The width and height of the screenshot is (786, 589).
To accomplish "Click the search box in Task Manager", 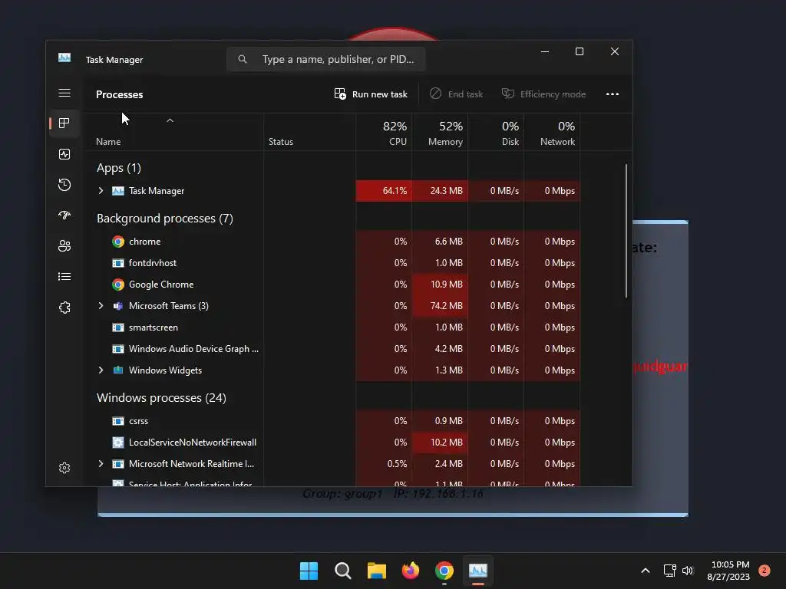I will tap(325, 59).
